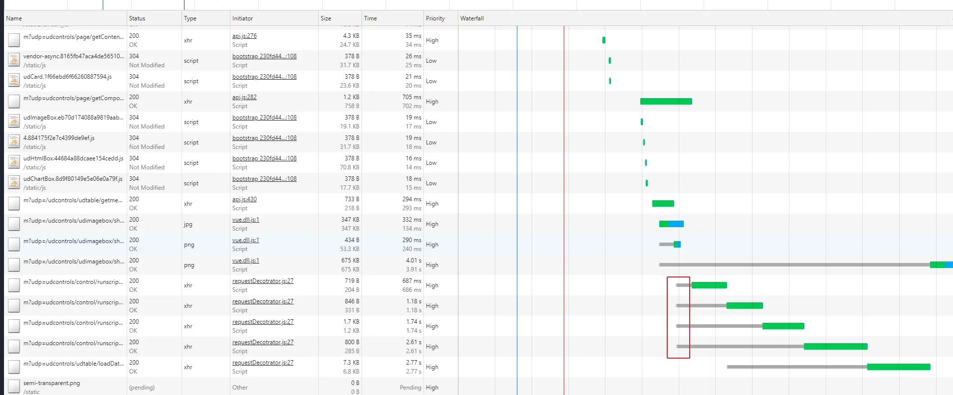Click the green waterfall bar of the getCompo request
The image size is (953, 395).
pyautogui.click(x=666, y=102)
